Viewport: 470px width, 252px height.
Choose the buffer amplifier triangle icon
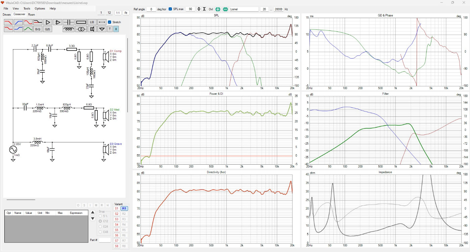point(48,22)
